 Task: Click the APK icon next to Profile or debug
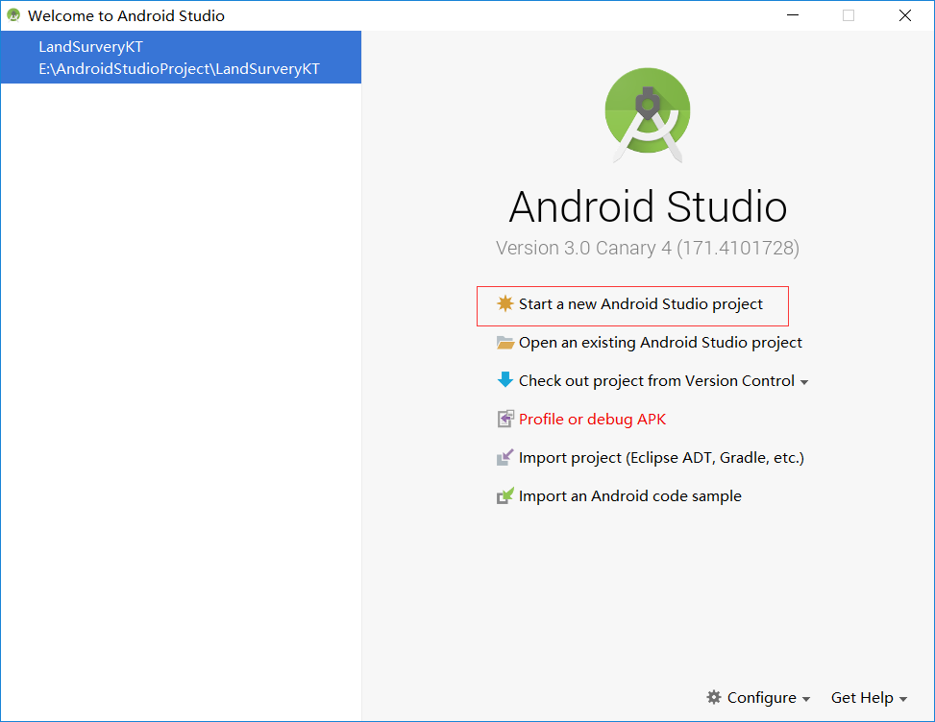coord(504,419)
